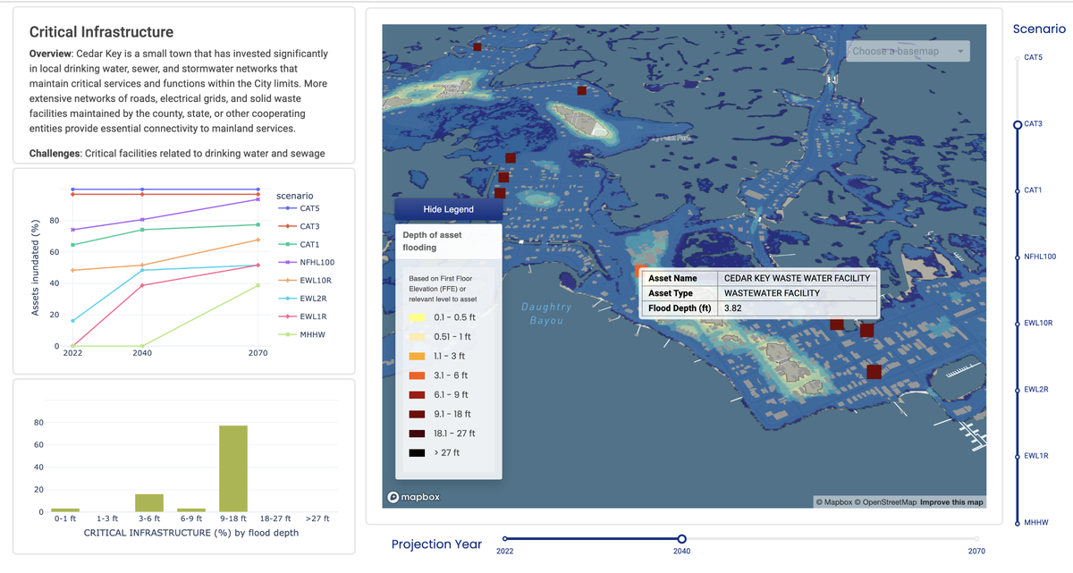1073x573 pixels.
Task: Click the 0.1 - 0.5 ft yellow swatch
Action: tap(416, 317)
